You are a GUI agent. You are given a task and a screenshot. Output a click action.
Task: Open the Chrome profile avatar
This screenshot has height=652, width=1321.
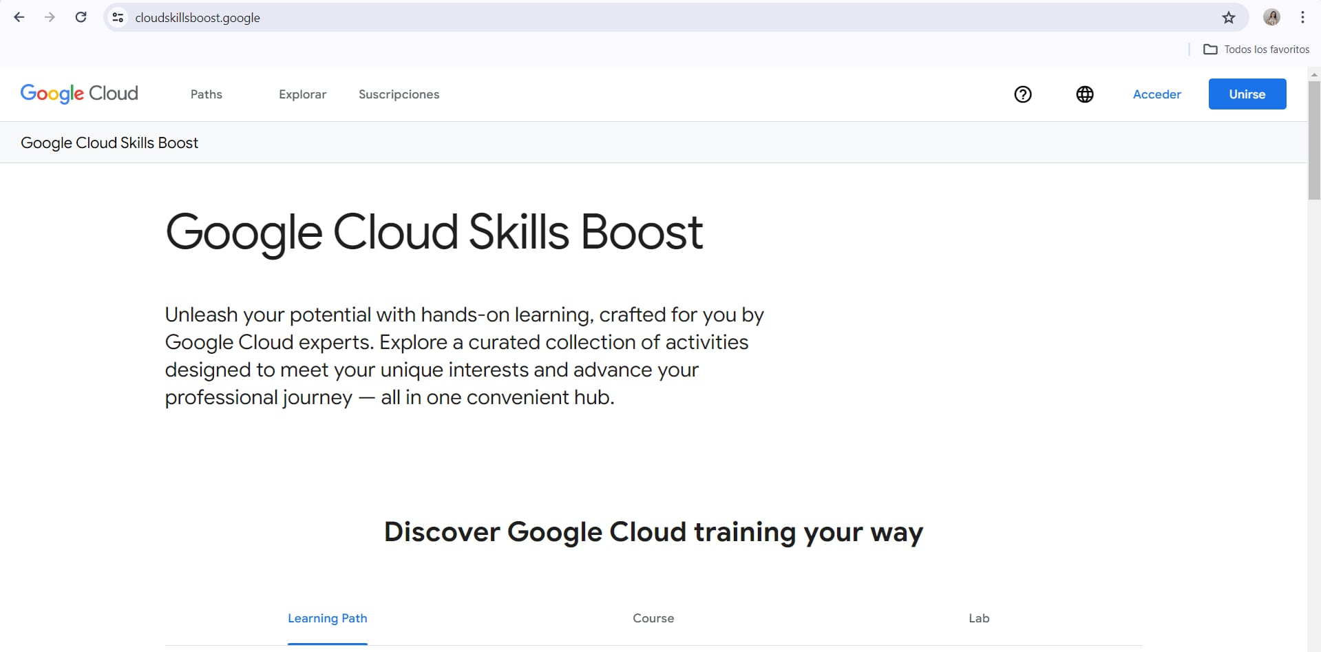pos(1271,17)
